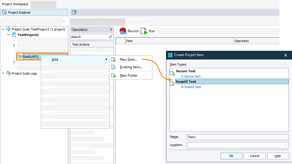
Task: Click the Record toolbar icon
Action: pyautogui.click(x=123, y=31)
